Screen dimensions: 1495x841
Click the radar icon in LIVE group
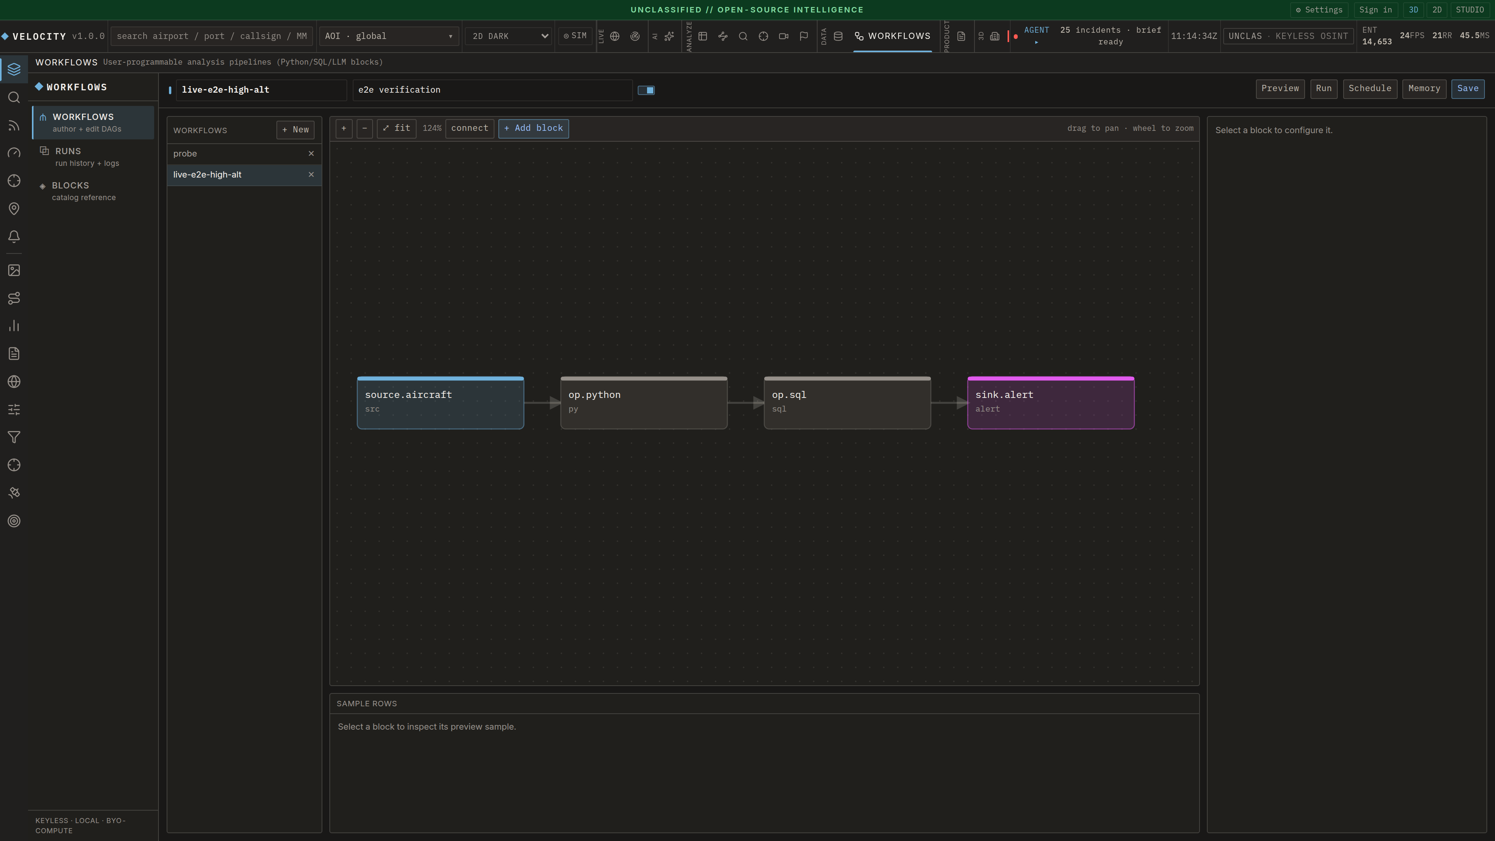tap(635, 36)
